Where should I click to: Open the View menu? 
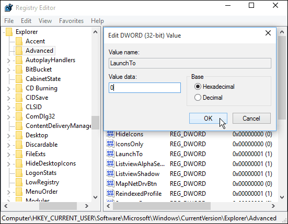[x=45, y=21]
